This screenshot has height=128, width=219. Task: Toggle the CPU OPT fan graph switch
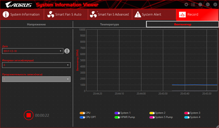82,117
